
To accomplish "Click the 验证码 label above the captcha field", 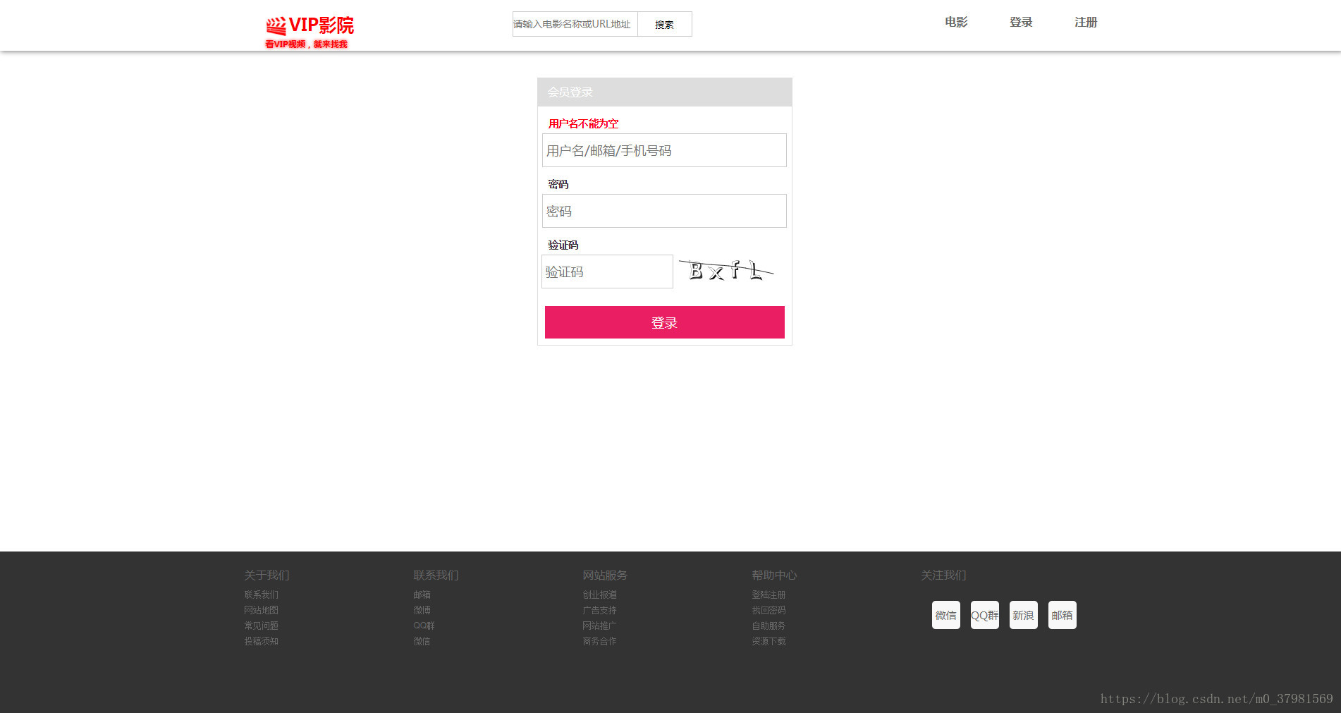I will pos(563,245).
